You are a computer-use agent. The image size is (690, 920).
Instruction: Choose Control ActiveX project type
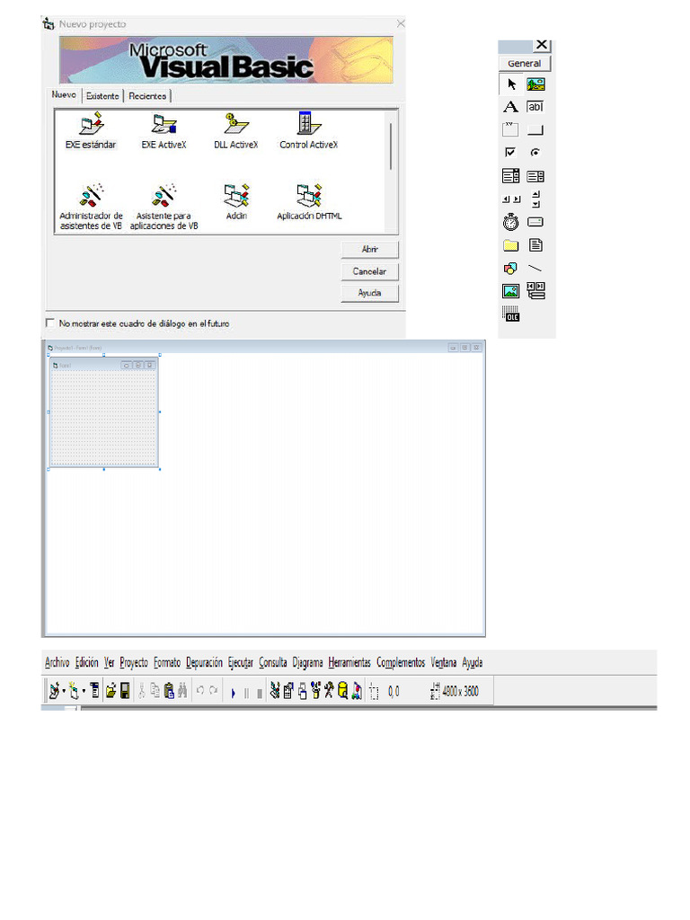pos(309,131)
